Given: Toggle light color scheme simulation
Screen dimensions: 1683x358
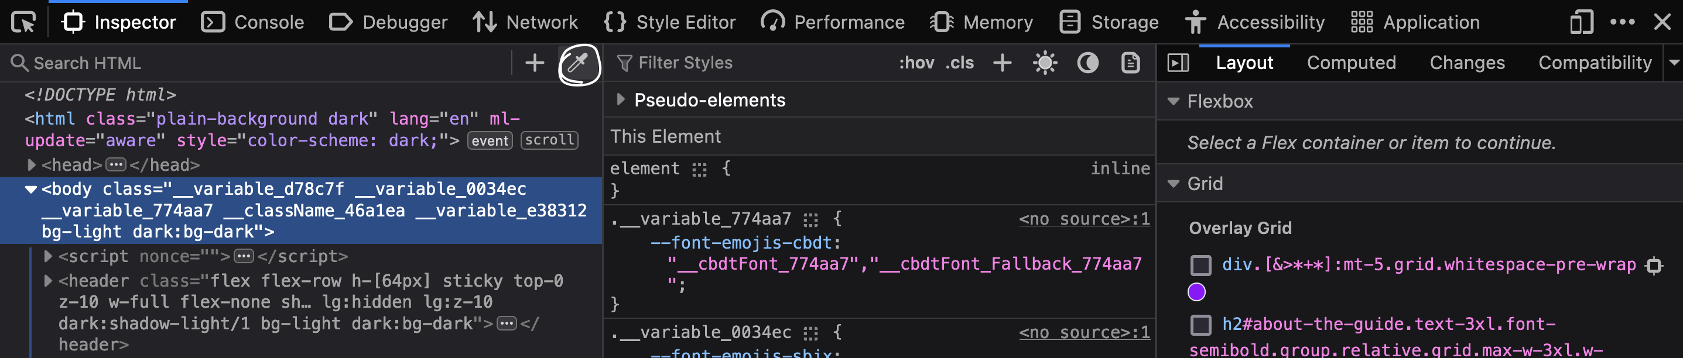Looking at the screenshot, I should (1045, 63).
